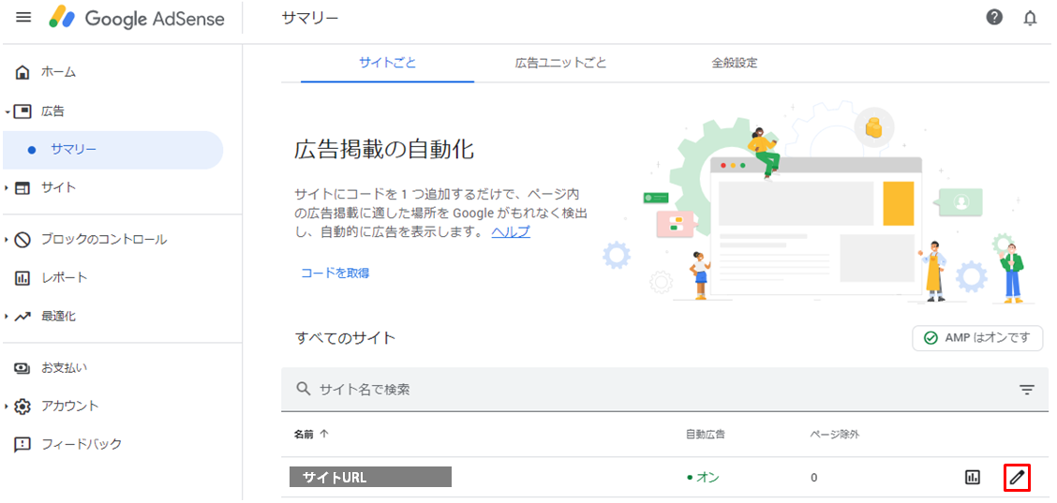
Task: Focus the サイト名で検索 search field
Action: [664, 390]
